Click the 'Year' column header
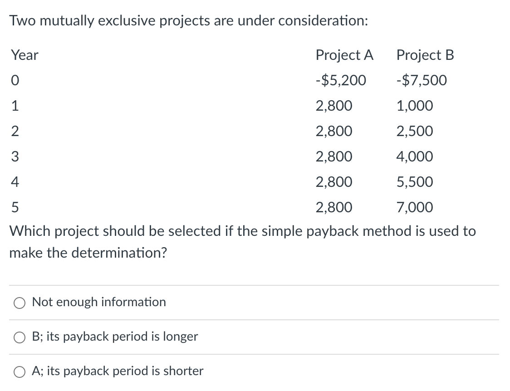The width and height of the screenshot is (510, 391). [x=24, y=55]
